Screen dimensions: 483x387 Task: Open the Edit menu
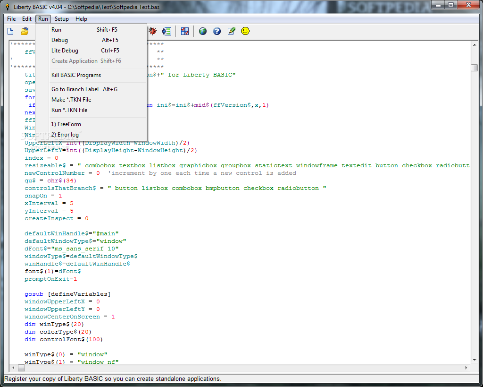pos(27,19)
